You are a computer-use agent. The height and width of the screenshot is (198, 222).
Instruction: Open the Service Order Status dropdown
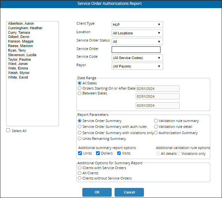(x=137, y=42)
